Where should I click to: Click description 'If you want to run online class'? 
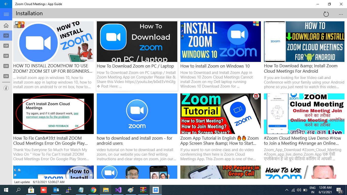point(218,154)
